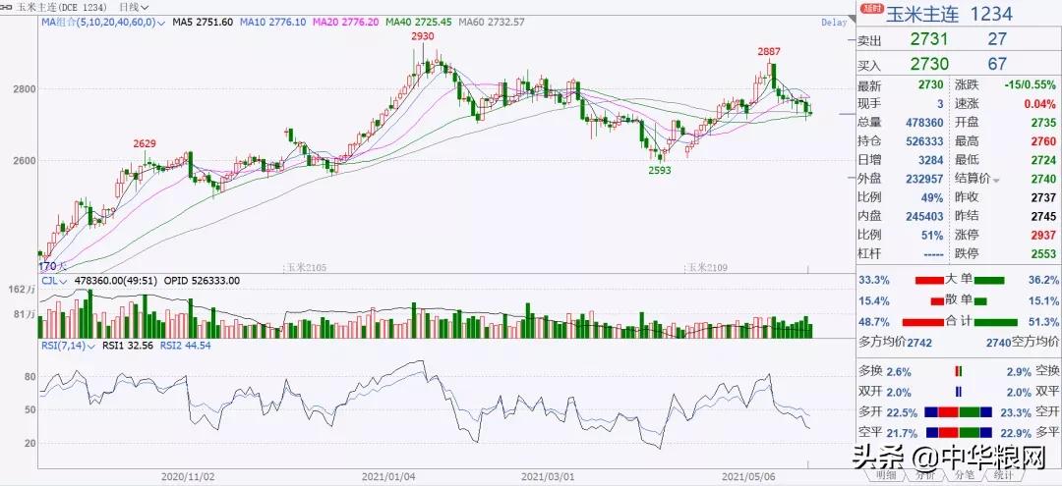1062x486 pixels.
Task: Select the 2930 high price marker
Action: point(422,35)
